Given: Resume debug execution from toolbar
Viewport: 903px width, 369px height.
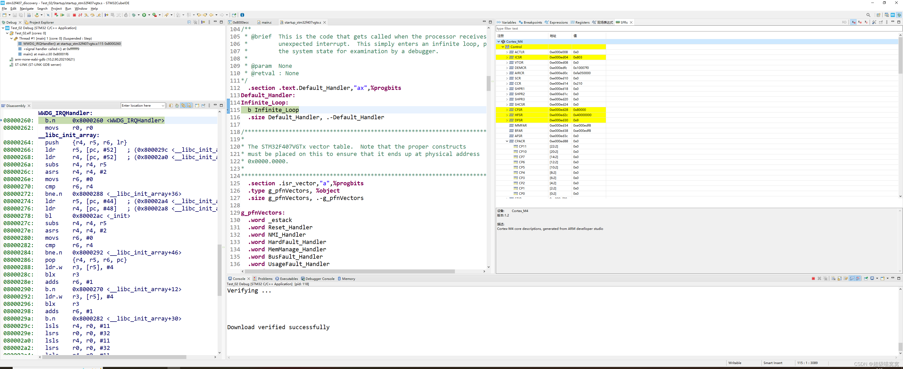Looking at the screenshot, I should coord(62,15).
